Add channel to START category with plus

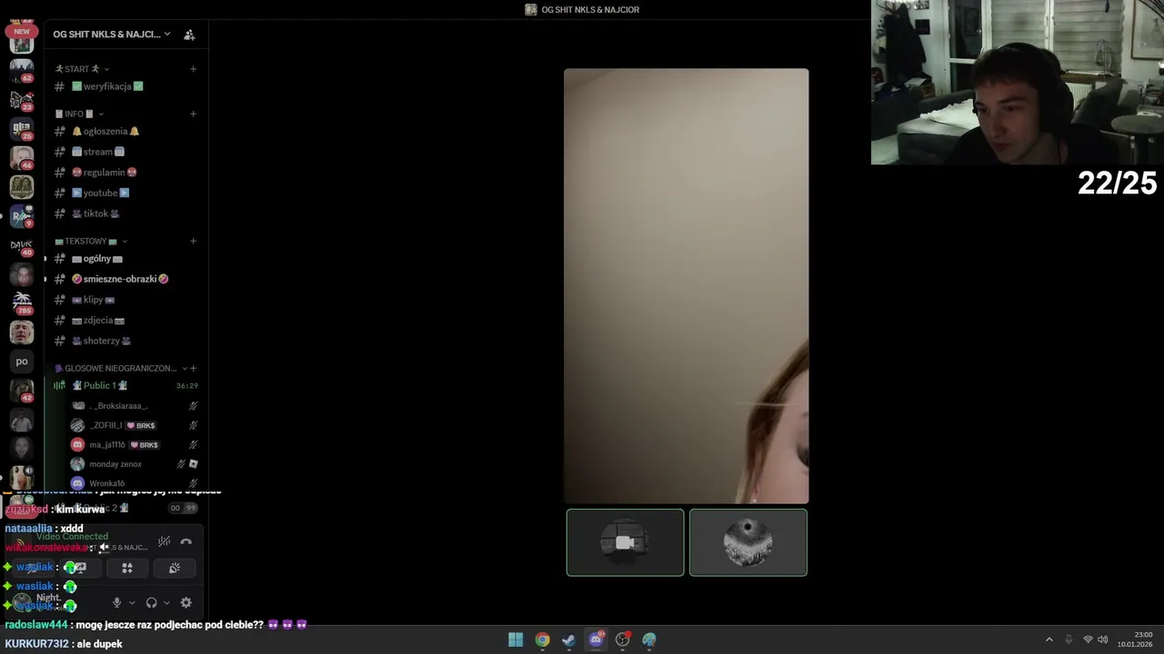point(193,69)
